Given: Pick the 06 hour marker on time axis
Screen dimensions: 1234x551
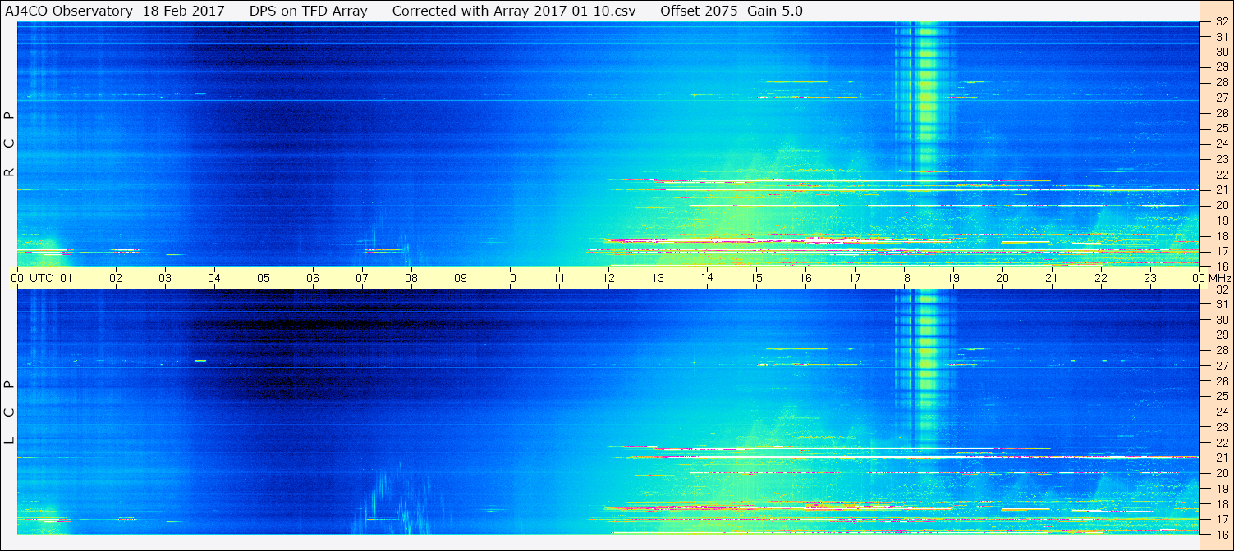Looking at the screenshot, I should (313, 278).
